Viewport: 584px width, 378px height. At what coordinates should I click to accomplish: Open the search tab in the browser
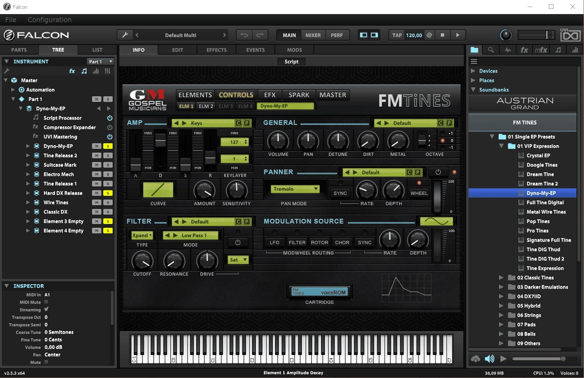click(491, 50)
